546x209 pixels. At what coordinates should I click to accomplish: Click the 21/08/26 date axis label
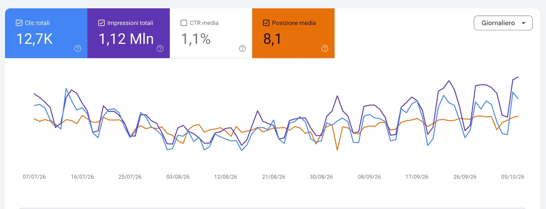coord(274,177)
